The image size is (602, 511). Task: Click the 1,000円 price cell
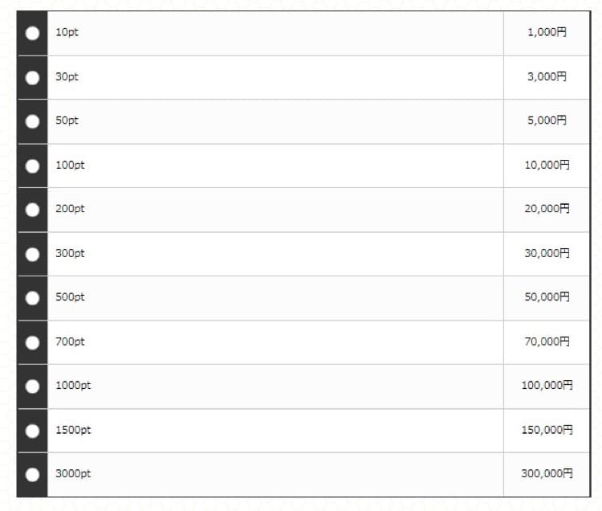(x=547, y=34)
